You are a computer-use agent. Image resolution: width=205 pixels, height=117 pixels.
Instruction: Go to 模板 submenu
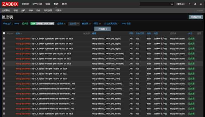tap(15, 10)
